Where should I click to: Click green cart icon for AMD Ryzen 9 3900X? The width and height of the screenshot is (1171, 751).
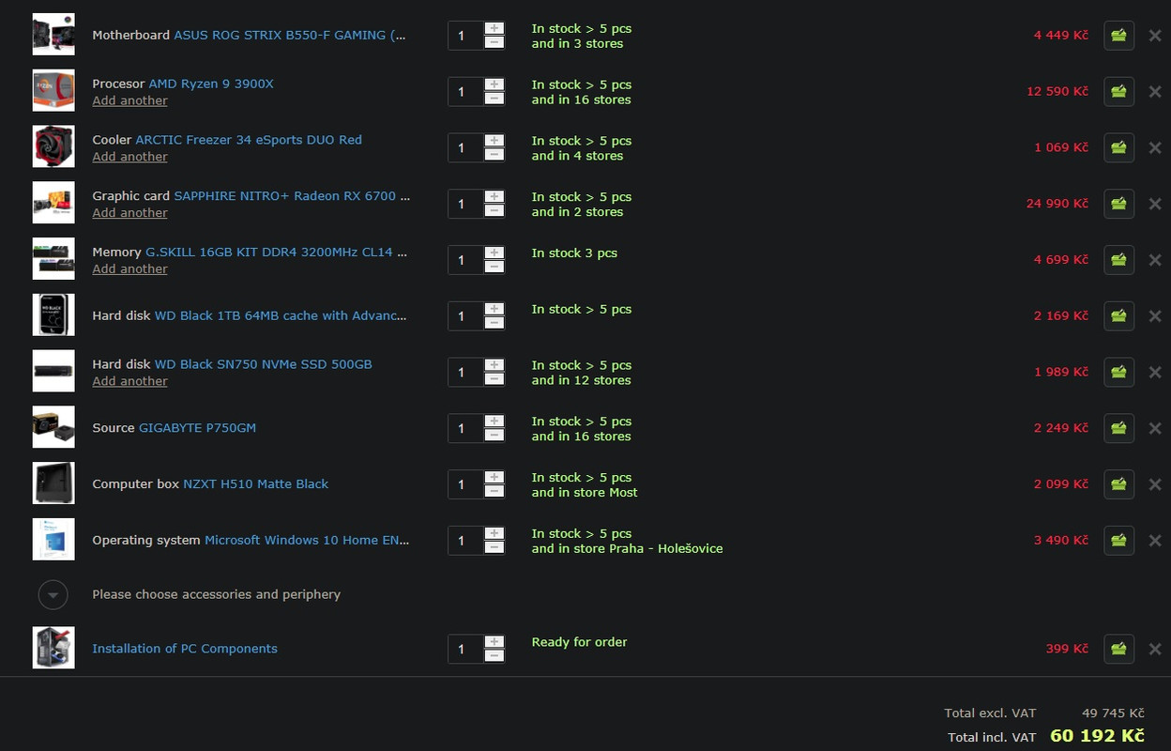click(1118, 92)
